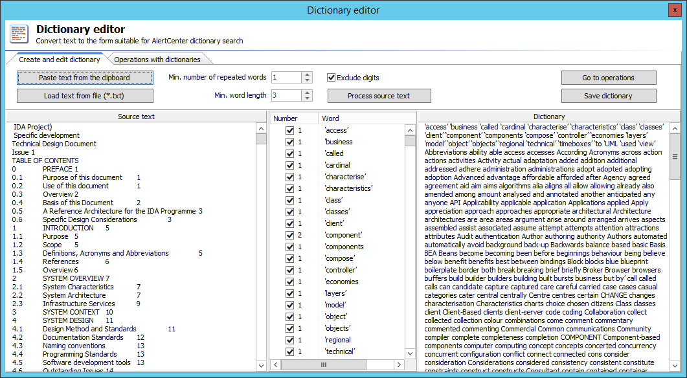
Task: Increase Min. number of repeated words value
Action: pos(308,74)
